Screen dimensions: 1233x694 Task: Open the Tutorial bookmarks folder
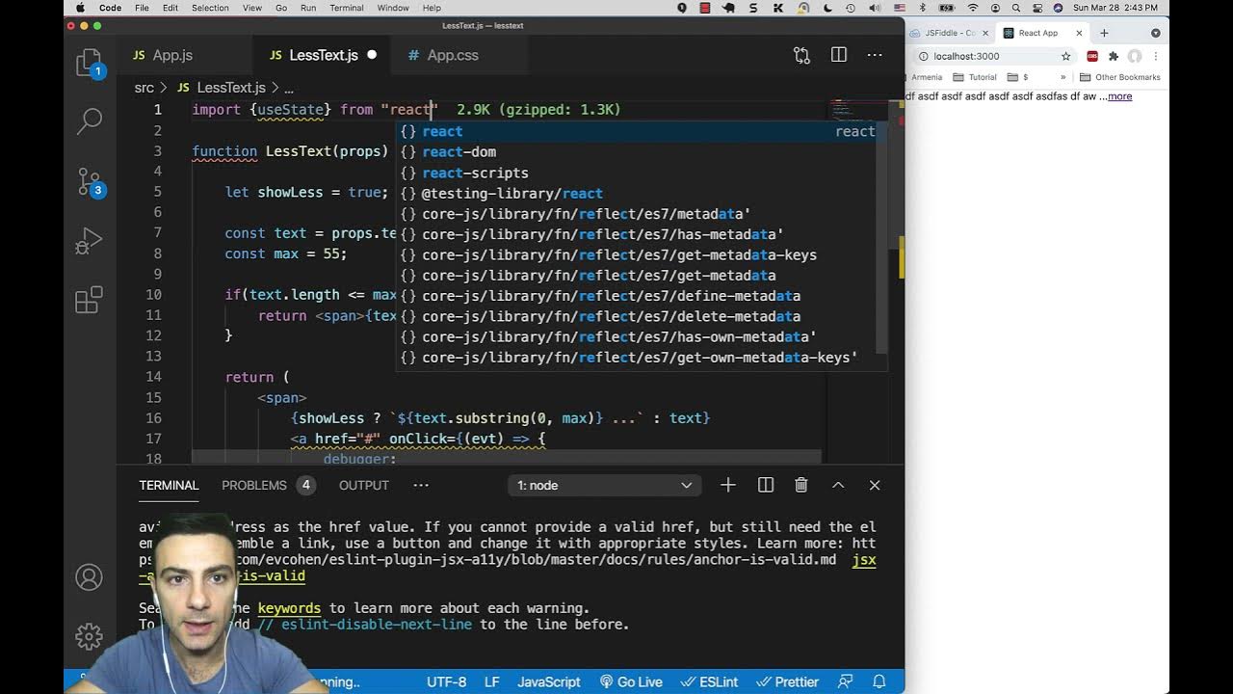(x=975, y=77)
